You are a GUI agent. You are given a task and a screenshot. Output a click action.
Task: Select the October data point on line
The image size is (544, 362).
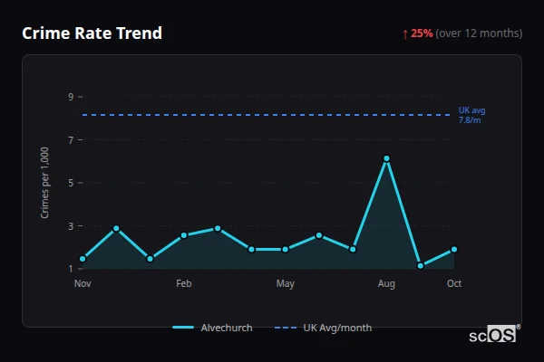click(x=454, y=249)
